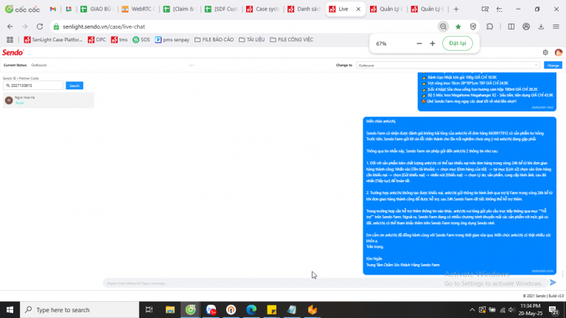566x318 pixels.
Task: Switch to the SDF Cust tab
Action: [x=222, y=9]
